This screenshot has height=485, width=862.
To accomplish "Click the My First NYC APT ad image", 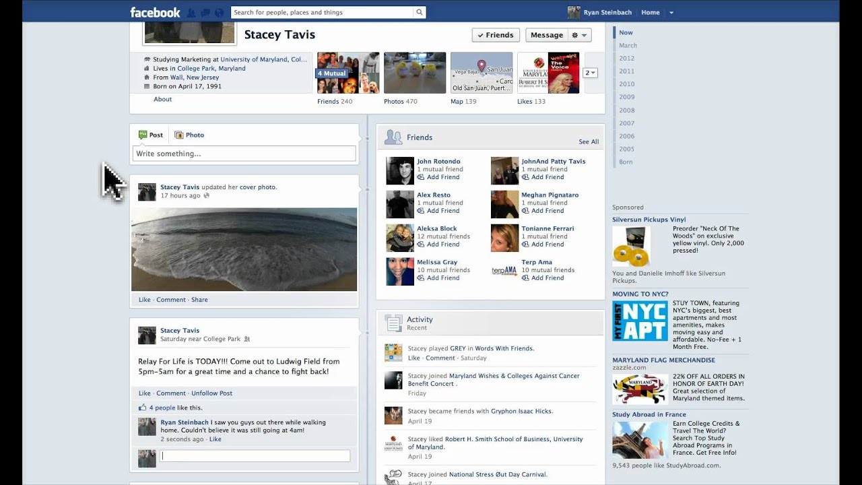I will [x=640, y=321].
